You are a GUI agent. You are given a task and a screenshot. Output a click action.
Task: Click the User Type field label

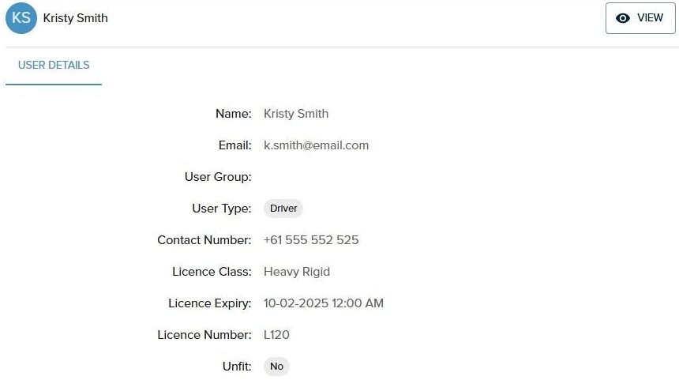point(222,209)
